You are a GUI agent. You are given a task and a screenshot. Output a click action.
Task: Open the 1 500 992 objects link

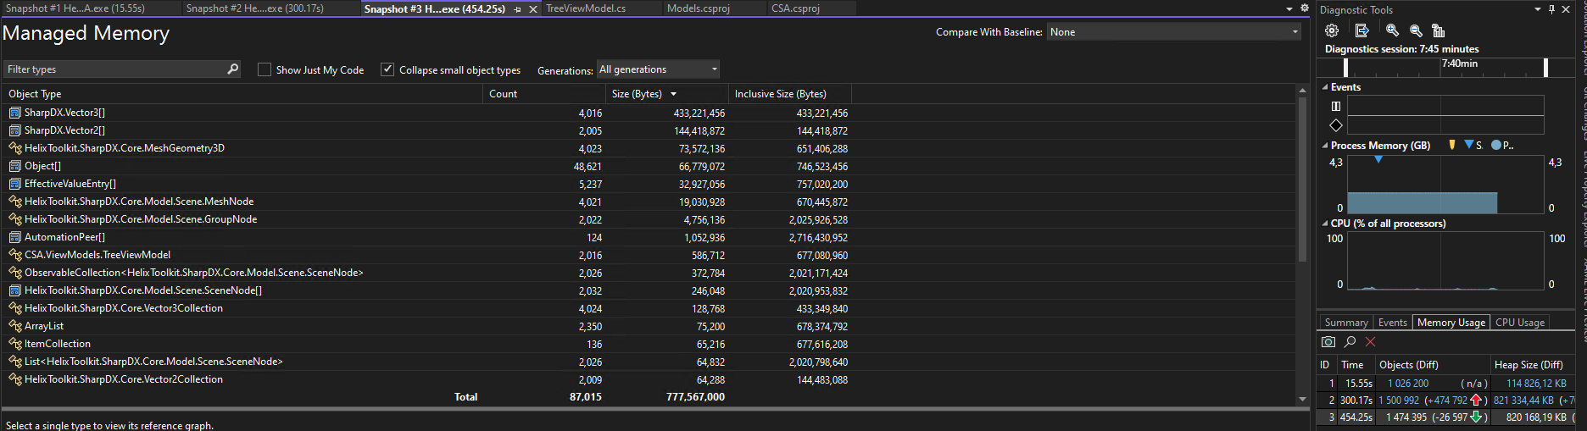click(1399, 401)
